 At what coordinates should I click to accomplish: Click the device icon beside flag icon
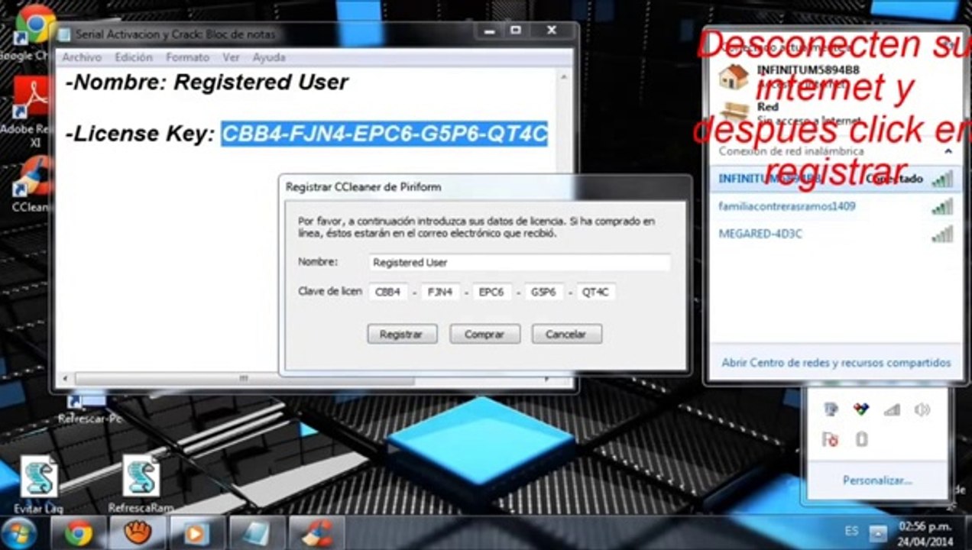pyautogui.click(x=862, y=439)
